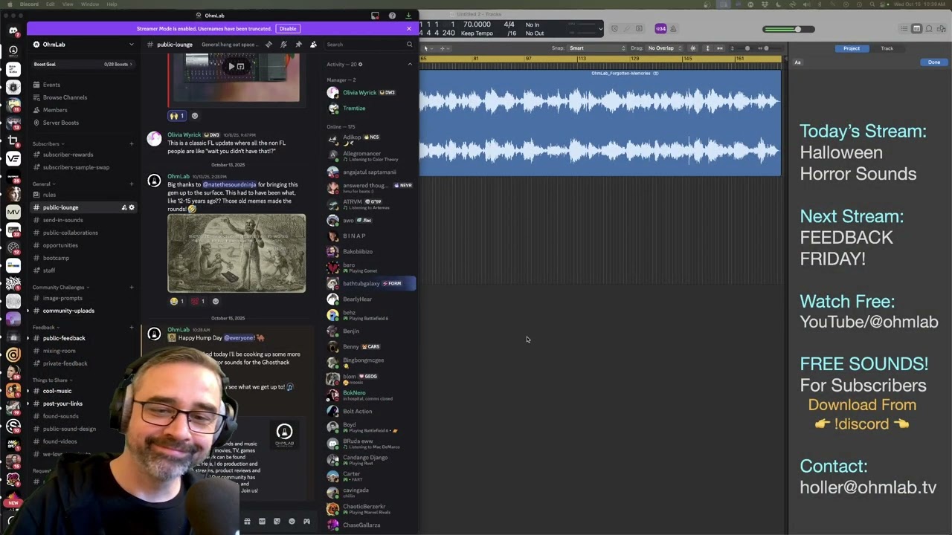Open Events in OhmLab server
Viewport: 952px width, 535px height.
51,85
